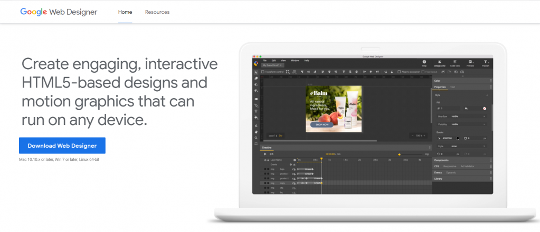The height and width of the screenshot is (232, 540).
Task: Click the Library panel options dots
Action: (491, 179)
